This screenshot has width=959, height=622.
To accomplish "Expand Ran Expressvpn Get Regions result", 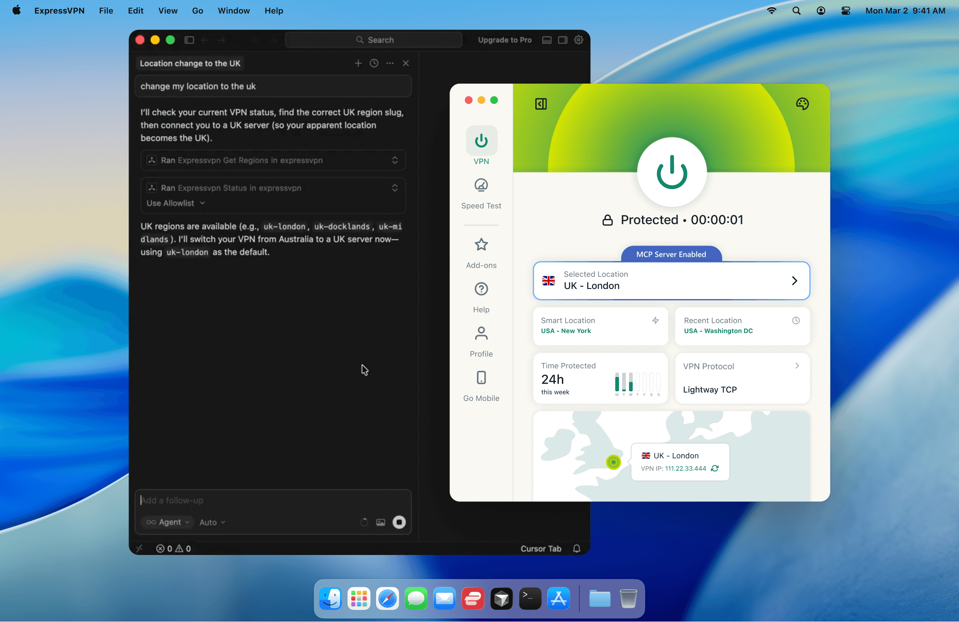I will [x=394, y=160].
